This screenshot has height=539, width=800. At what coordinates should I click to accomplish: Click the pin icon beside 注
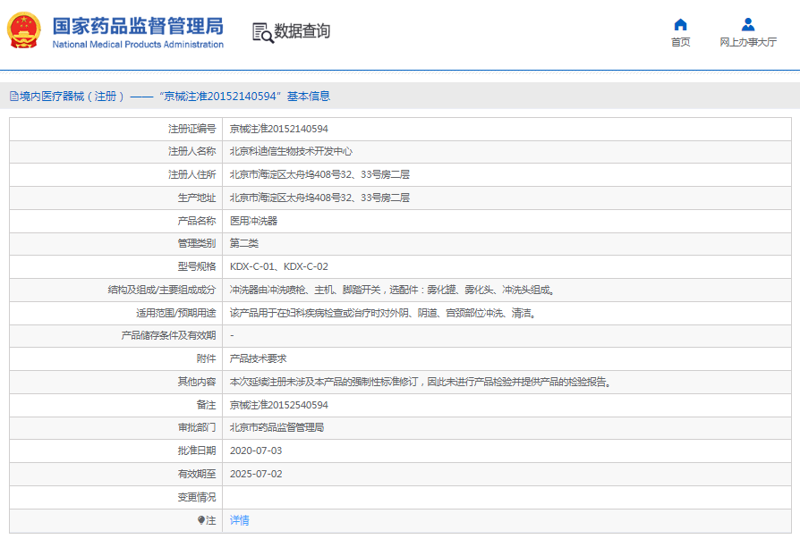201,520
